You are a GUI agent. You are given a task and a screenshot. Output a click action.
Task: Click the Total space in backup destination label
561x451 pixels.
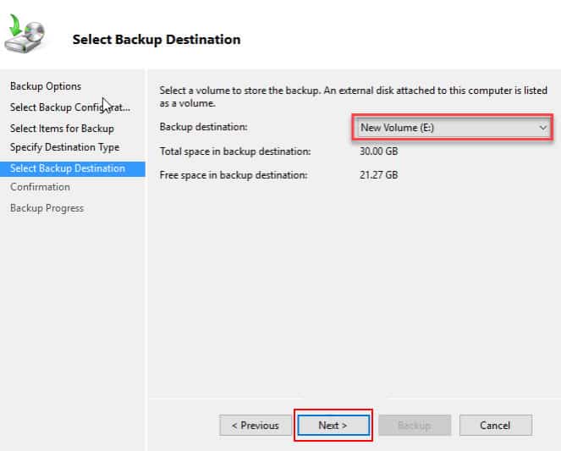click(235, 151)
